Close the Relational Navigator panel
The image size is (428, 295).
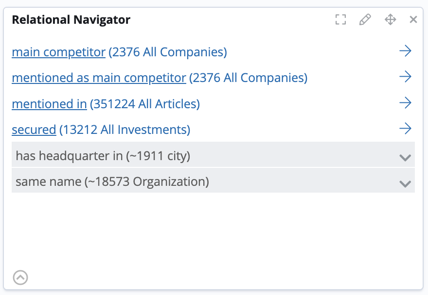[x=413, y=19]
